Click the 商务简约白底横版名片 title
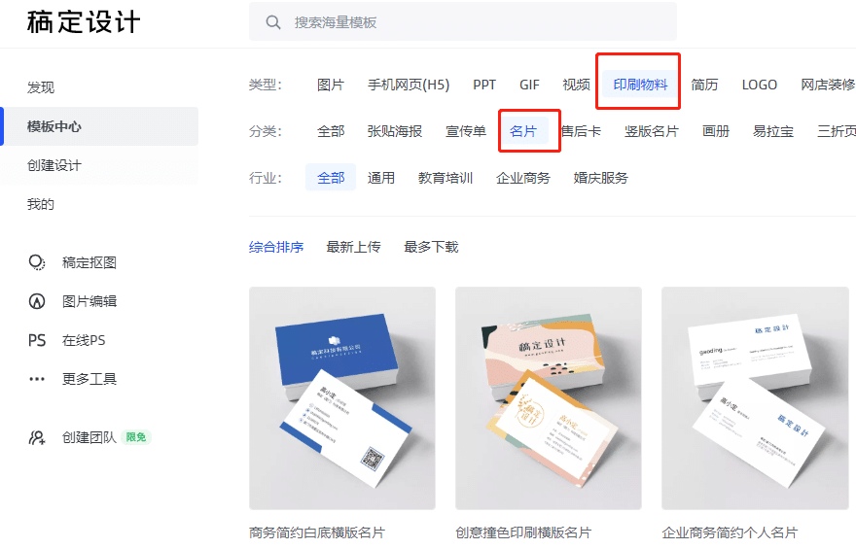The image size is (856, 549). [x=317, y=532]
